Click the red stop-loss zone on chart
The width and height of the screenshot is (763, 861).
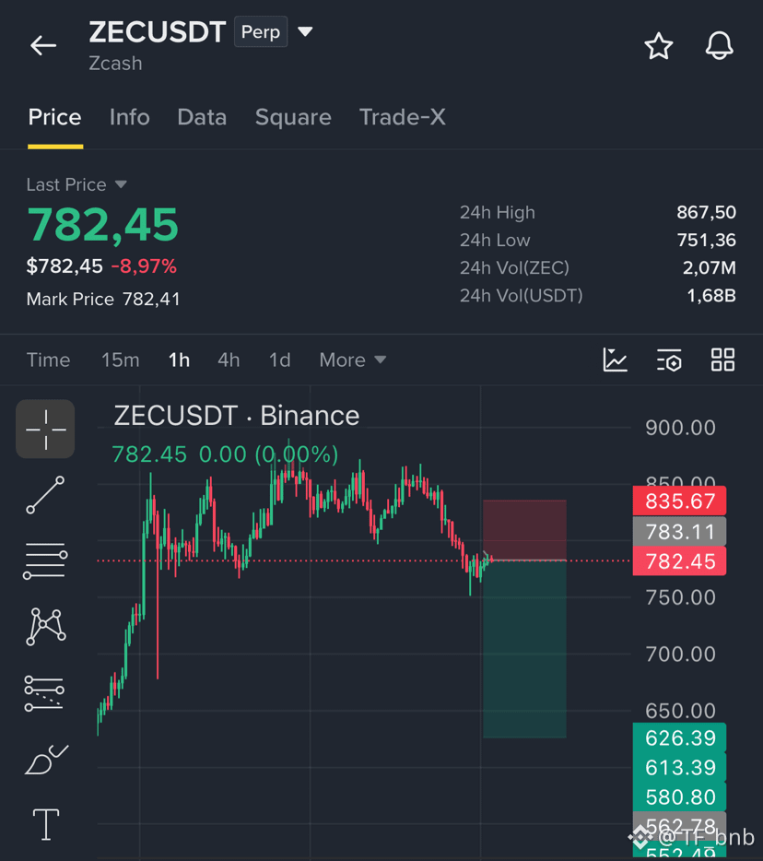[524, 530]
